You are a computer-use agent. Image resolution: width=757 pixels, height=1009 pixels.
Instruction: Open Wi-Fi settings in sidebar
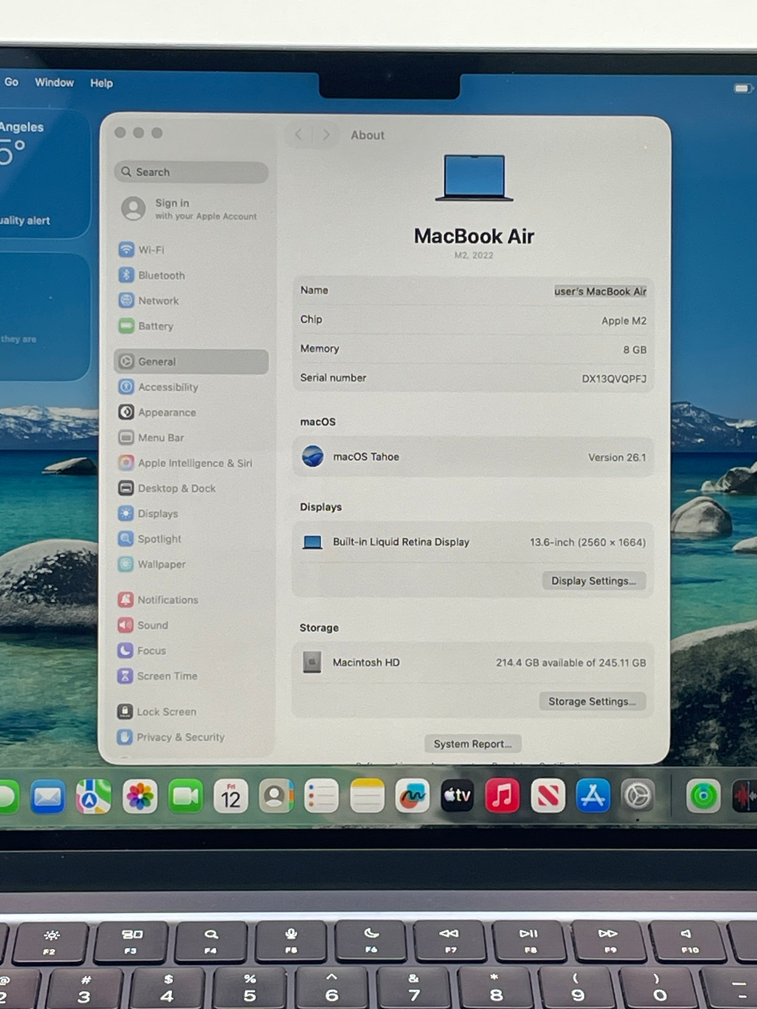(x=151, y=250)
